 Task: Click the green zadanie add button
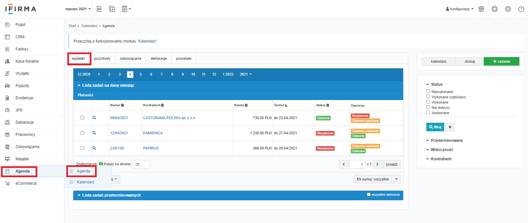[502, 61]
